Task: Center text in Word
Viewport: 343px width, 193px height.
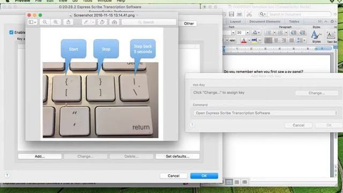Action: [x=276, y=40]
